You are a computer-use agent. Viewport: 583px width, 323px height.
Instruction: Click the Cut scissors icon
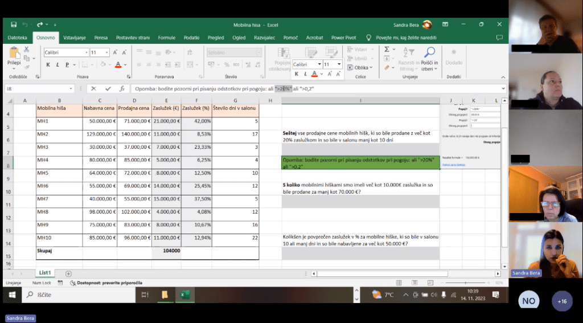point(27,50)
